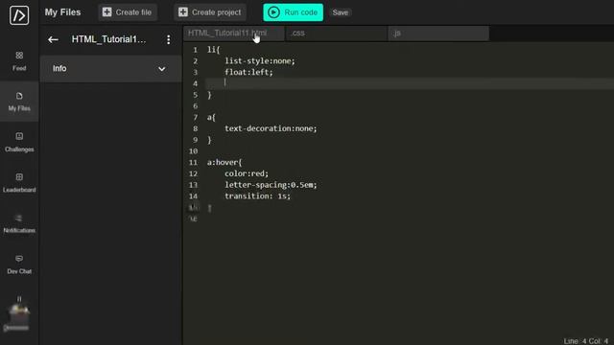This screenshot has height=345, width=614.
Task: Open the My Files sidebar icon
Action: [x=19, y=96]
